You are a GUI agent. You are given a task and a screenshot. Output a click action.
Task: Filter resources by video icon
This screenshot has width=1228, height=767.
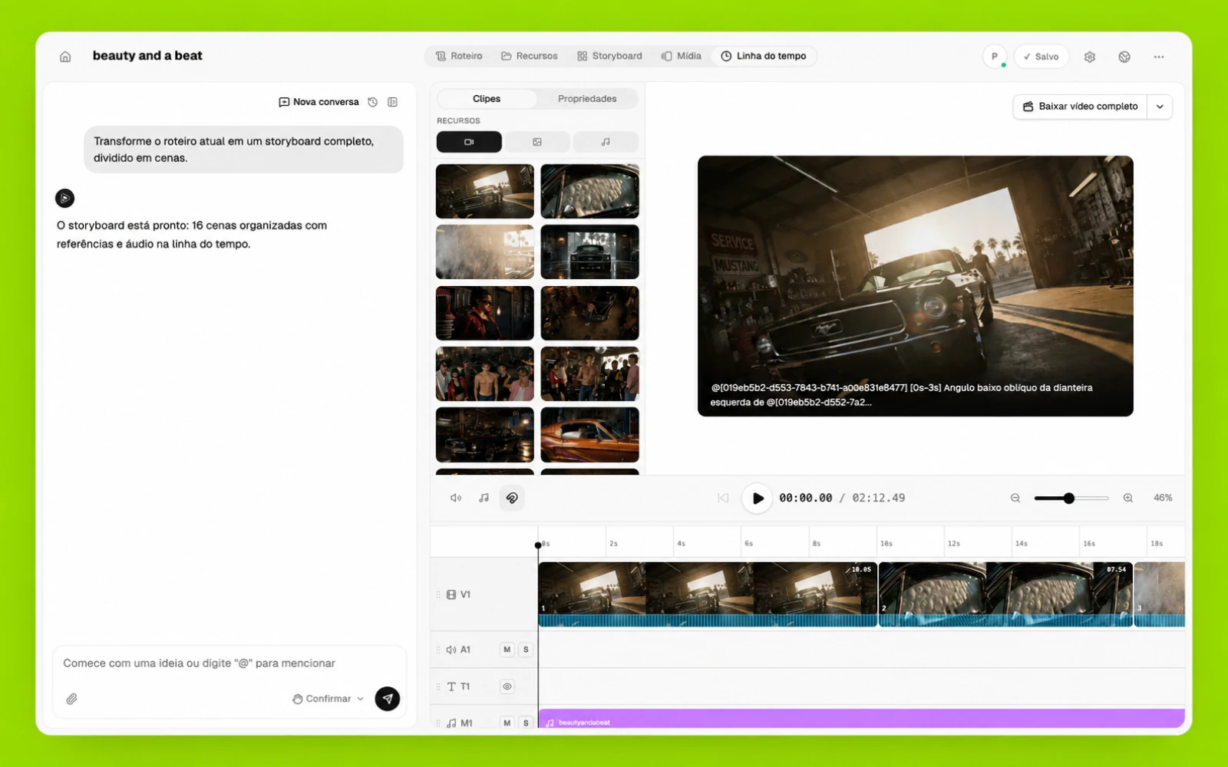pos(469,142)
